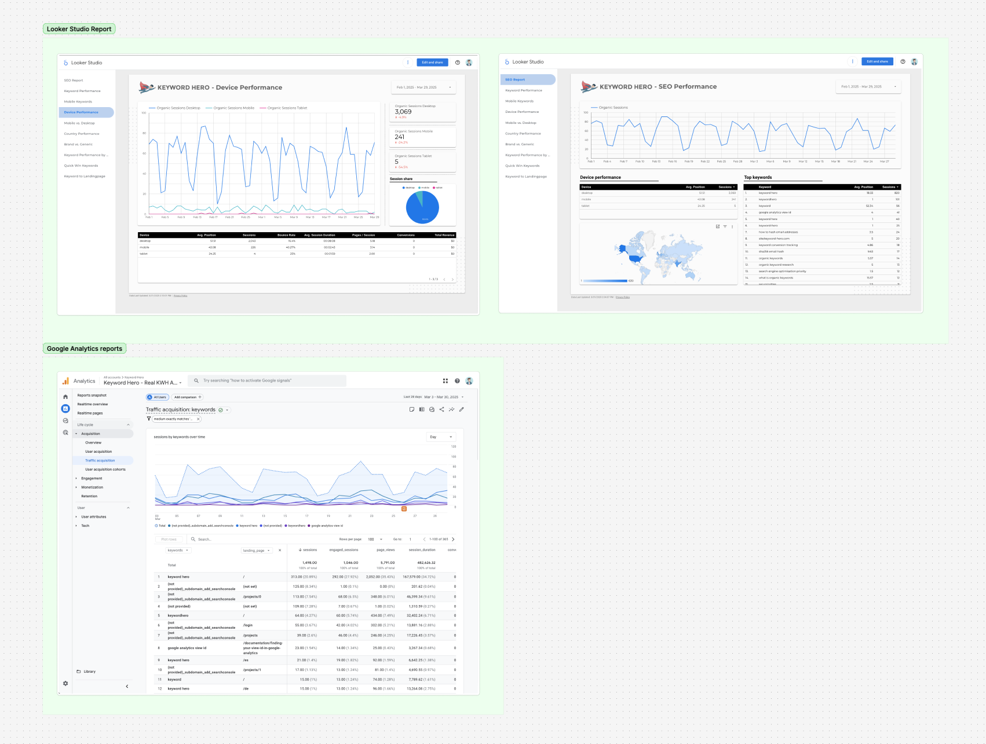
Task: Open help in the Device Performance Looker window
Action: 458,63
